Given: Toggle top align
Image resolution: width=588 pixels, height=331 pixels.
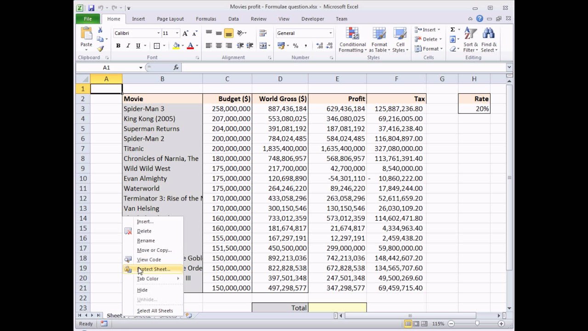Looking at the screenshot, I should point(209,33).
